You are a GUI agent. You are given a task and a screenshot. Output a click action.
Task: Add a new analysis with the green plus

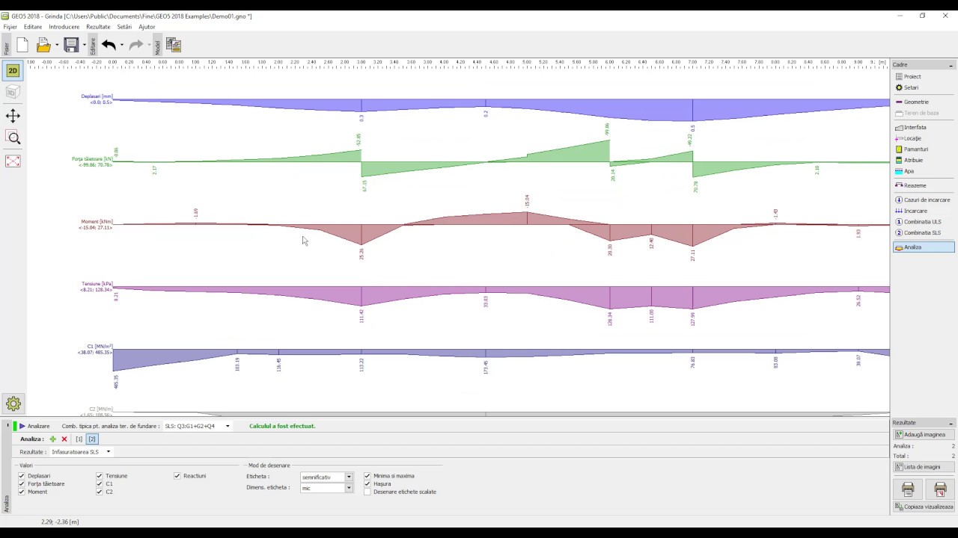point(52,439)
